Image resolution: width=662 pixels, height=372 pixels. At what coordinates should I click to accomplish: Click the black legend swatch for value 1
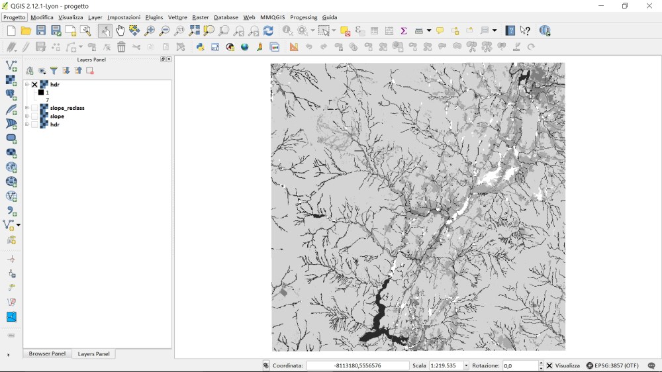point(40,93)
